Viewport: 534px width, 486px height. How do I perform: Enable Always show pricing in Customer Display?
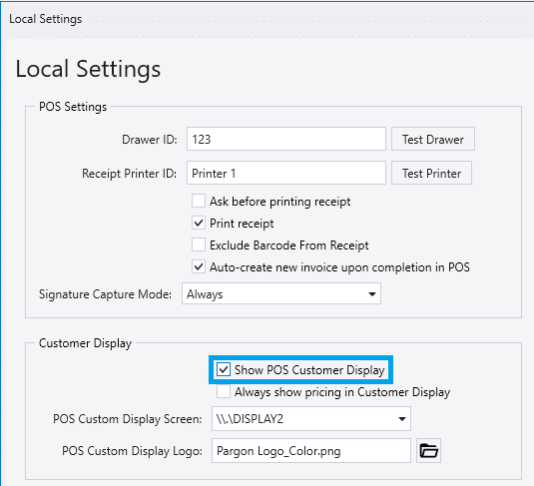[x=224, y=391]
